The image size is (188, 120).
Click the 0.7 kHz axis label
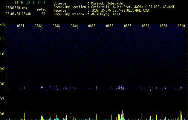click(x=2, y=99)
